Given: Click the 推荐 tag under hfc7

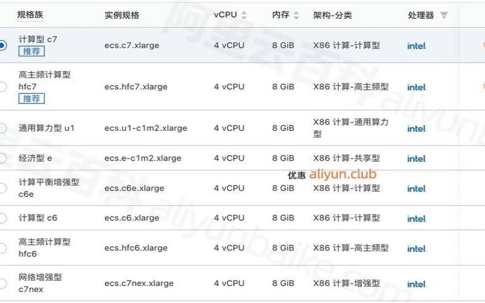Looking at the screenshot, I should (32, 99).
